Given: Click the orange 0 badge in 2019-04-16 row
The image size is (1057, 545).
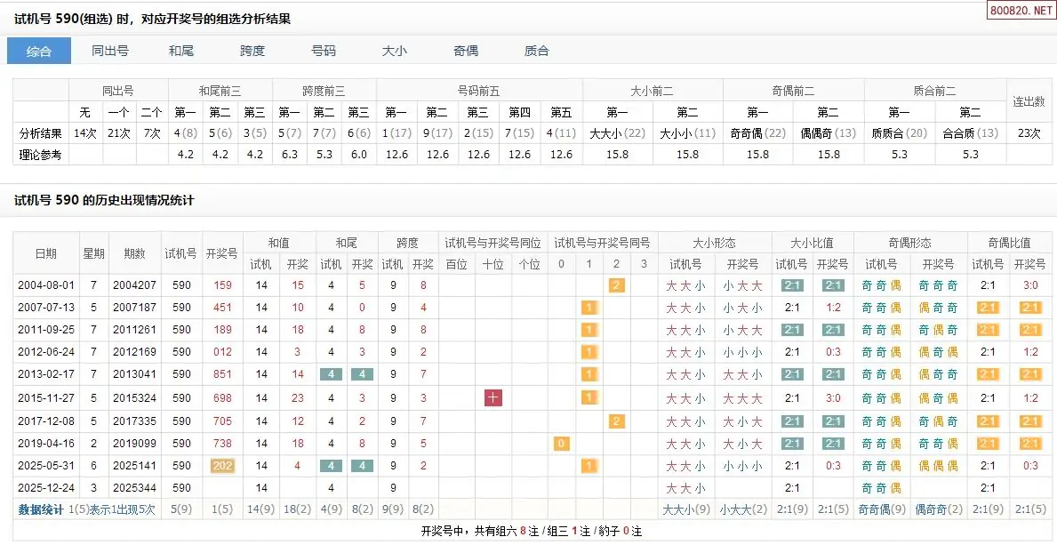Looking at the screenshot, I should click(561, 443).
